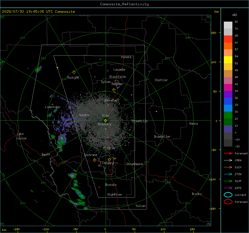Click the lightest gray swatch at 80
Viewport: 249px width, 233px height.
tap(228, 25)
